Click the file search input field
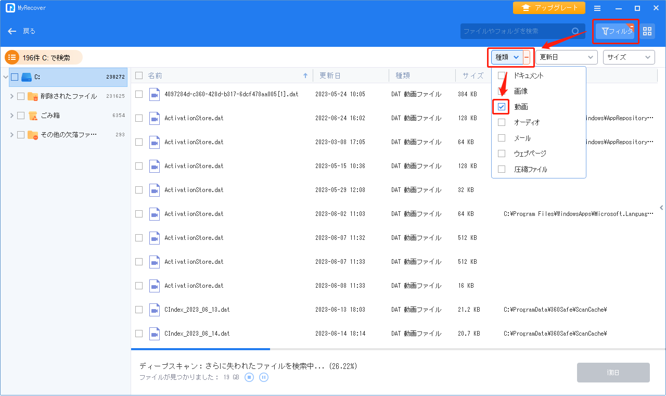666x396 pixels. coord(520,31)
